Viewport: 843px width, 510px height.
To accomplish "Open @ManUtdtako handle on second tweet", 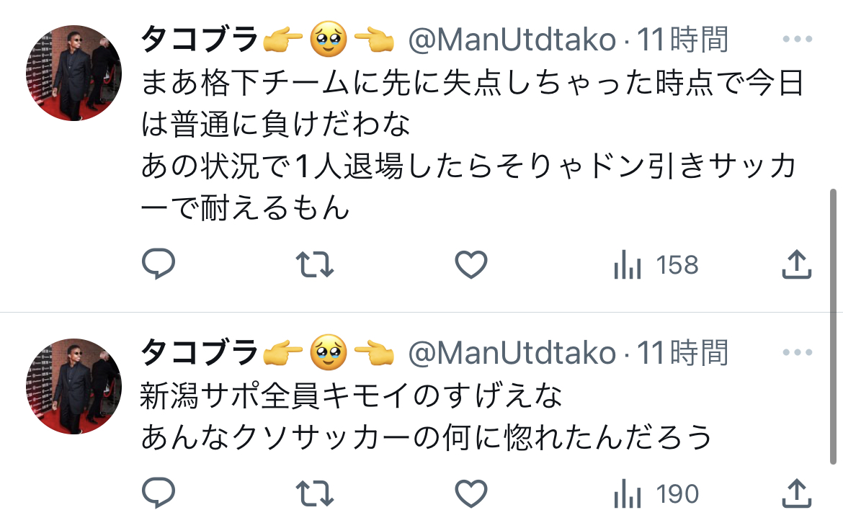I will (512, 353).
